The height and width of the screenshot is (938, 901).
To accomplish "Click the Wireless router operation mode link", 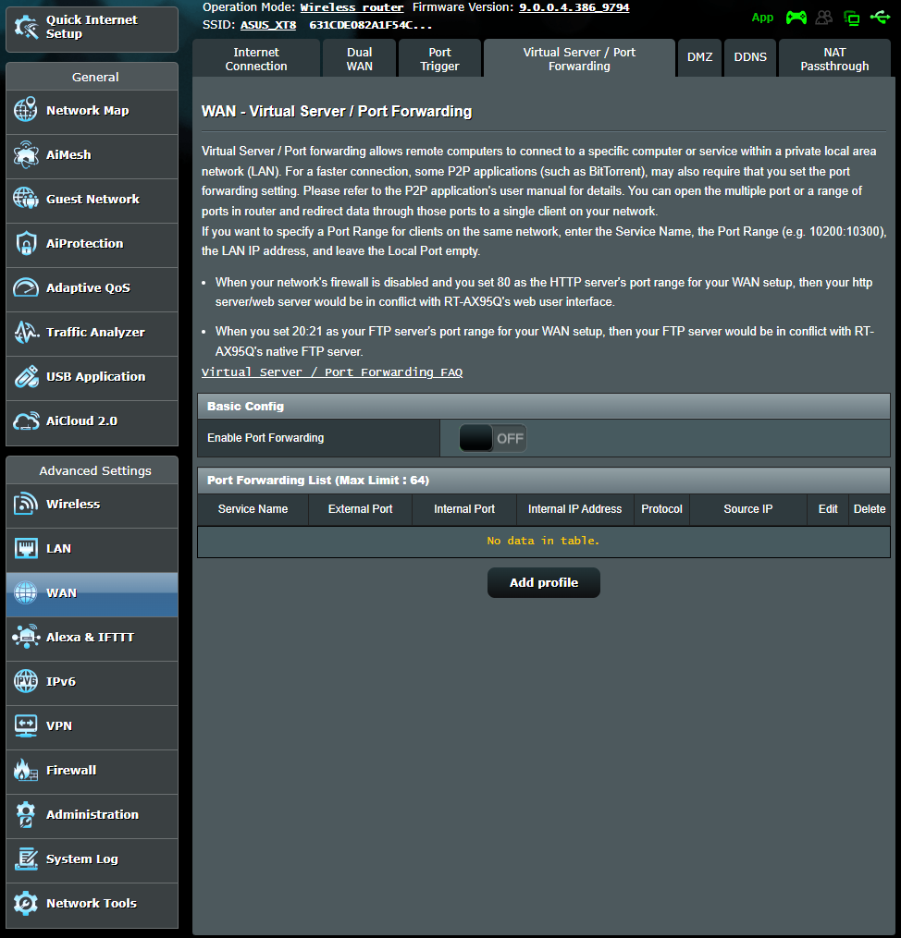I will 352,7.
